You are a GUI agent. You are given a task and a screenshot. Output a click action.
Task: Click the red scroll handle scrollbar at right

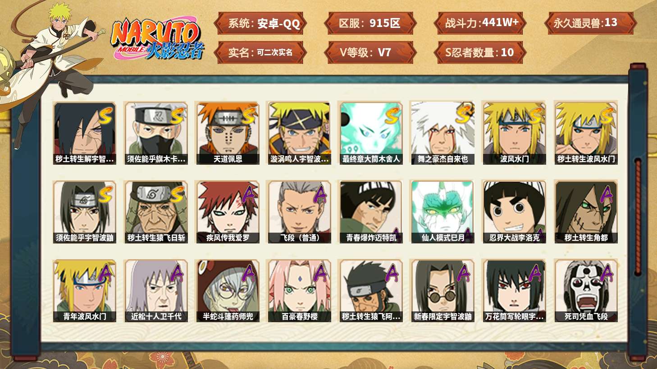click(x=638, y=217)
